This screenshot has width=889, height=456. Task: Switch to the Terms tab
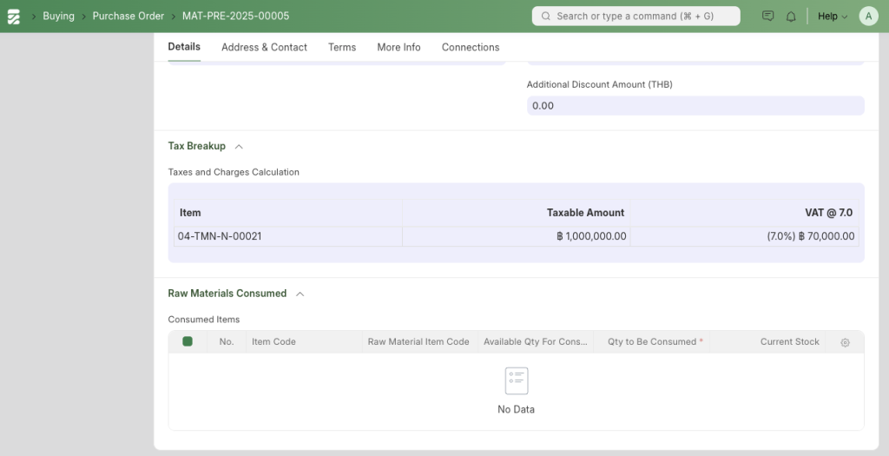342,47
